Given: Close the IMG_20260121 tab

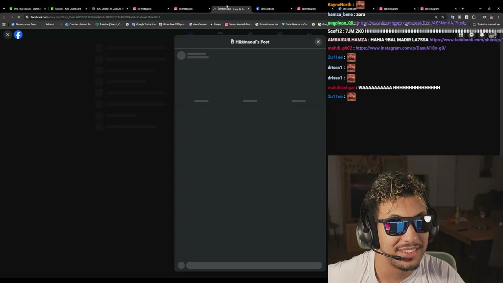Looking at the screenshot, I should click(127, 9).
